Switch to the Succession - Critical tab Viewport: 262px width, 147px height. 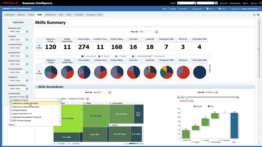coord(94,14)
